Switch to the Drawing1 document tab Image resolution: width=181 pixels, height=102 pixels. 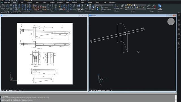(4, 13)
